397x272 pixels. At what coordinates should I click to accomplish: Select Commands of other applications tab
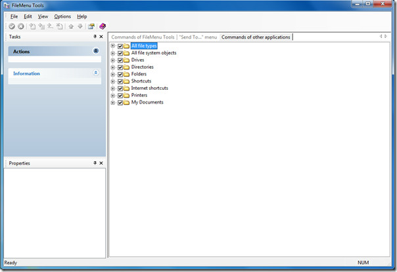256,37
